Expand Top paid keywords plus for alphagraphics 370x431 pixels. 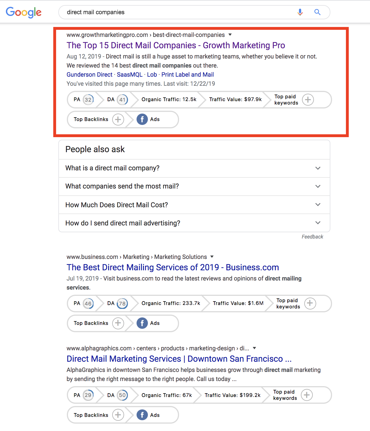pos(307,396)
